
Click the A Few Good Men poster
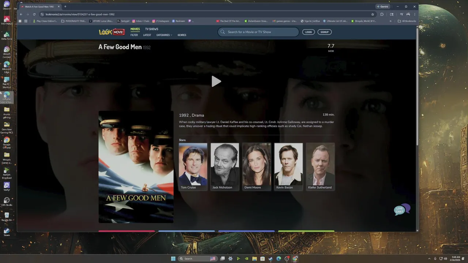136,167
